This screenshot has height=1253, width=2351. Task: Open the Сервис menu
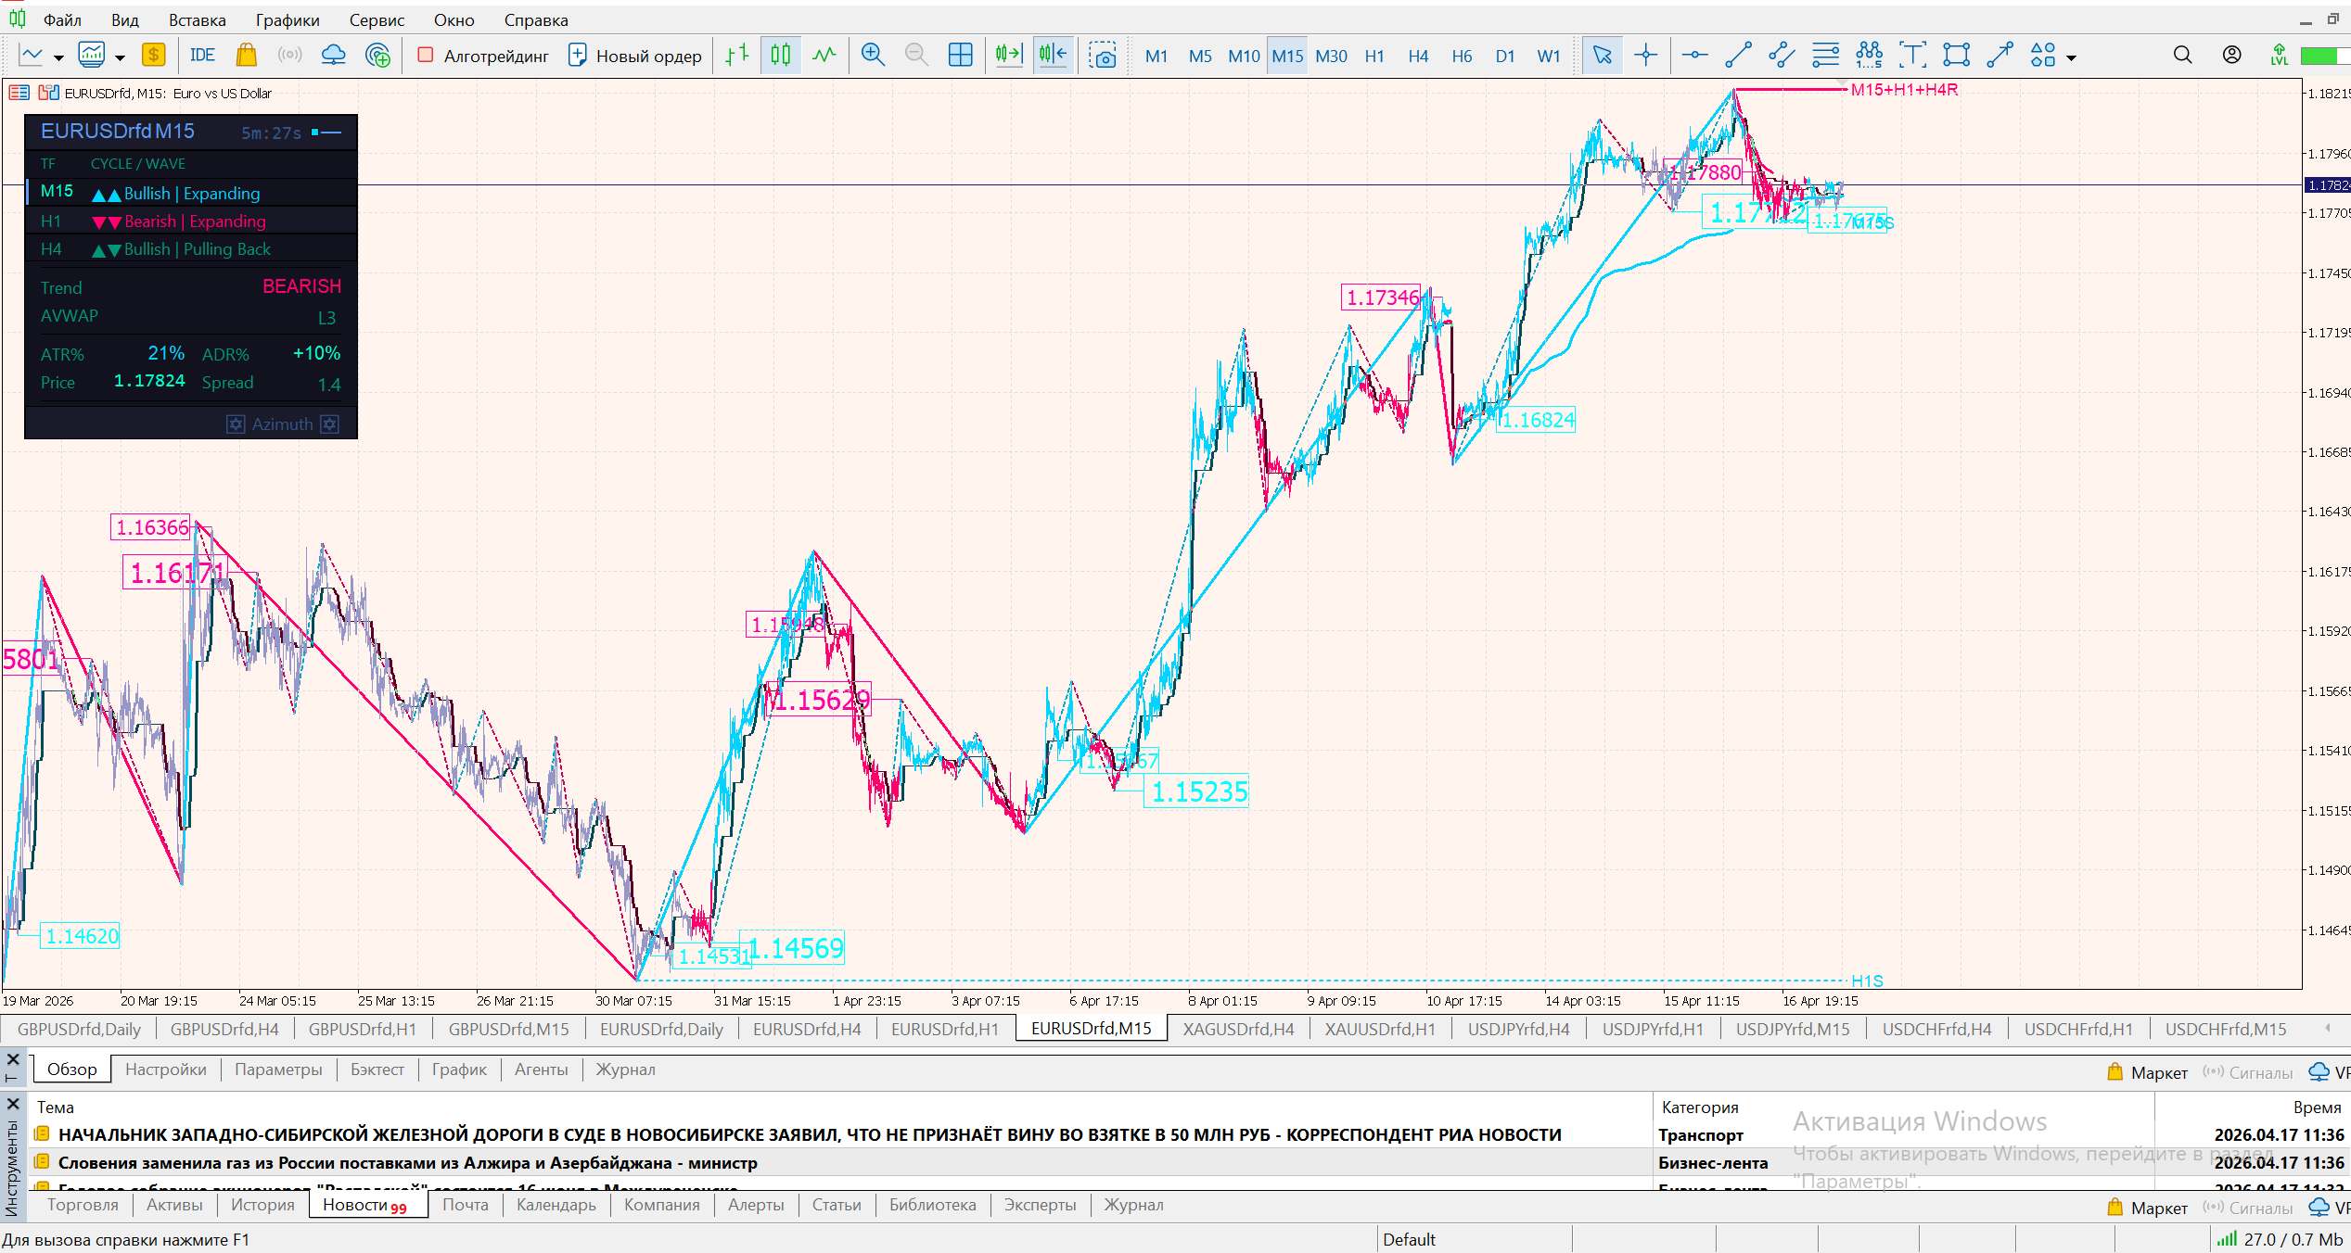pos(376,19)
